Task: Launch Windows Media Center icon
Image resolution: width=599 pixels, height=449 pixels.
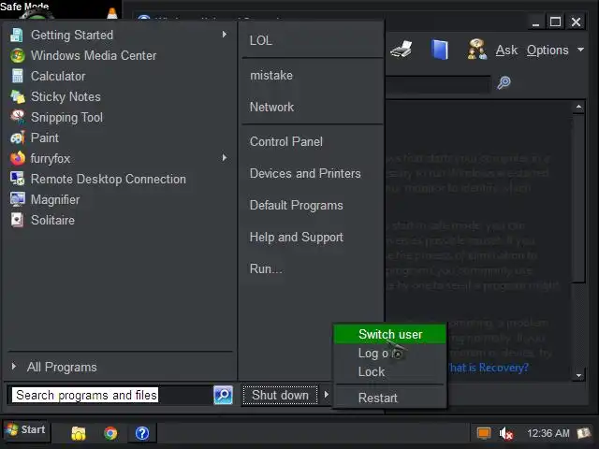Action: click(17, 56)
